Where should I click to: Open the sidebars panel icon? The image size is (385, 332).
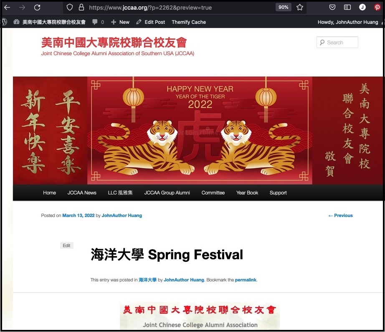tap(347, 8)
